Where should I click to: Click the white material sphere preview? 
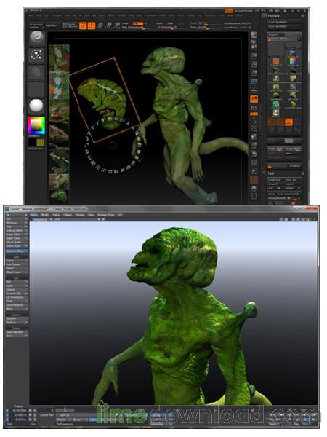(x=36, y=106)
